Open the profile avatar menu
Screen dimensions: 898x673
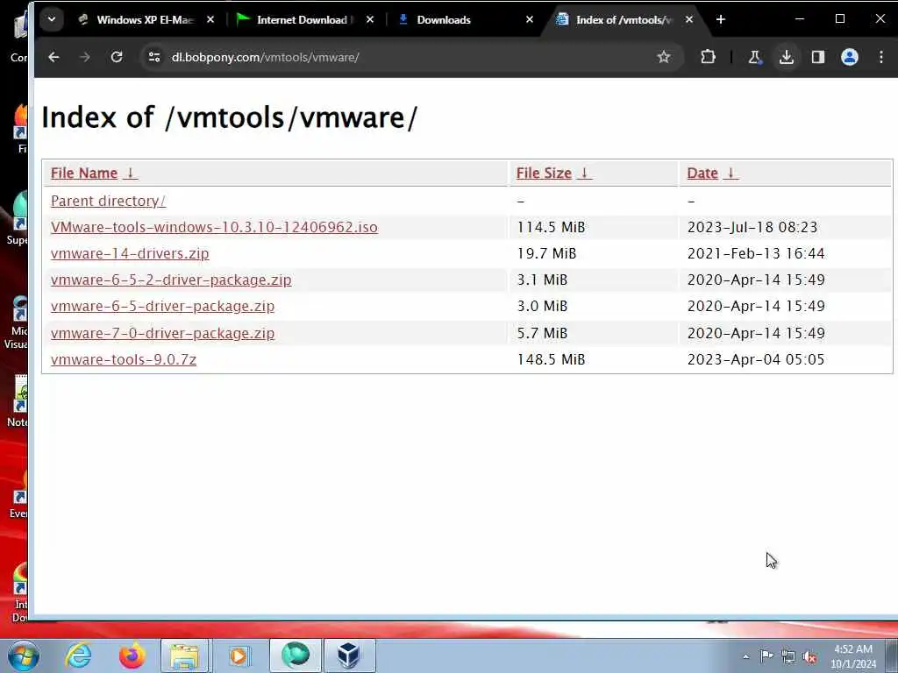[849, 57]
